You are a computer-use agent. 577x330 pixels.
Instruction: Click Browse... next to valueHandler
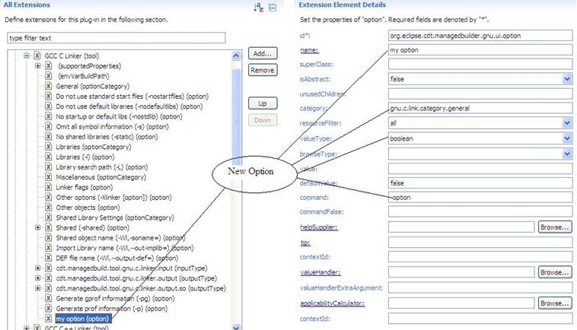pyautogui.click(x=555, y=272)
